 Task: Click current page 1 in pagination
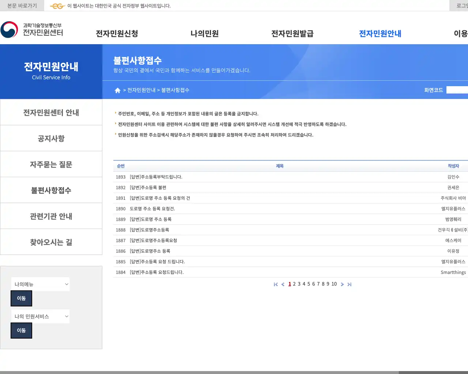pyautogui.click(x=290, y=284)
